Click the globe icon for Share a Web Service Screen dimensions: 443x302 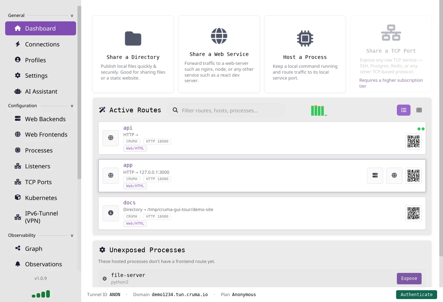point(219,36)
